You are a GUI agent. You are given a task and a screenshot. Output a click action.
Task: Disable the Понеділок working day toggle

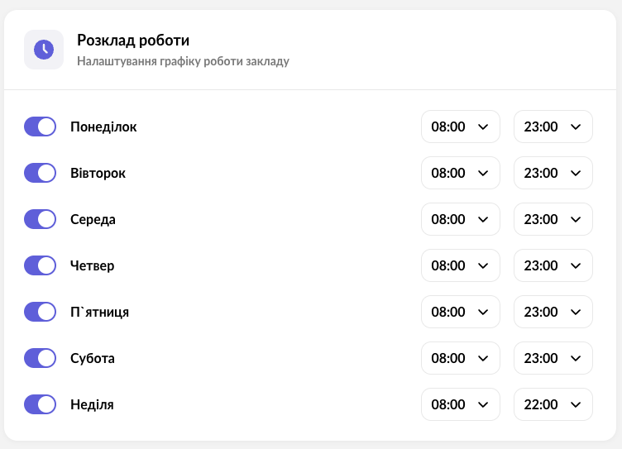[40, 127]
